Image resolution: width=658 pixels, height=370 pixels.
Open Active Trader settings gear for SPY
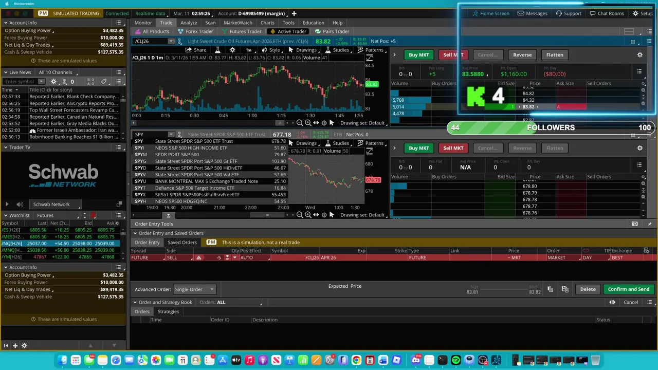pyautogui.click(x=639, y=148)
